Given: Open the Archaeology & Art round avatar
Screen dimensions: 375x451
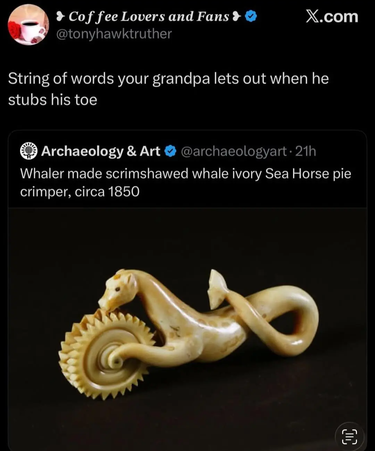Looking at the screenshot, I should [x=29, y=151].
